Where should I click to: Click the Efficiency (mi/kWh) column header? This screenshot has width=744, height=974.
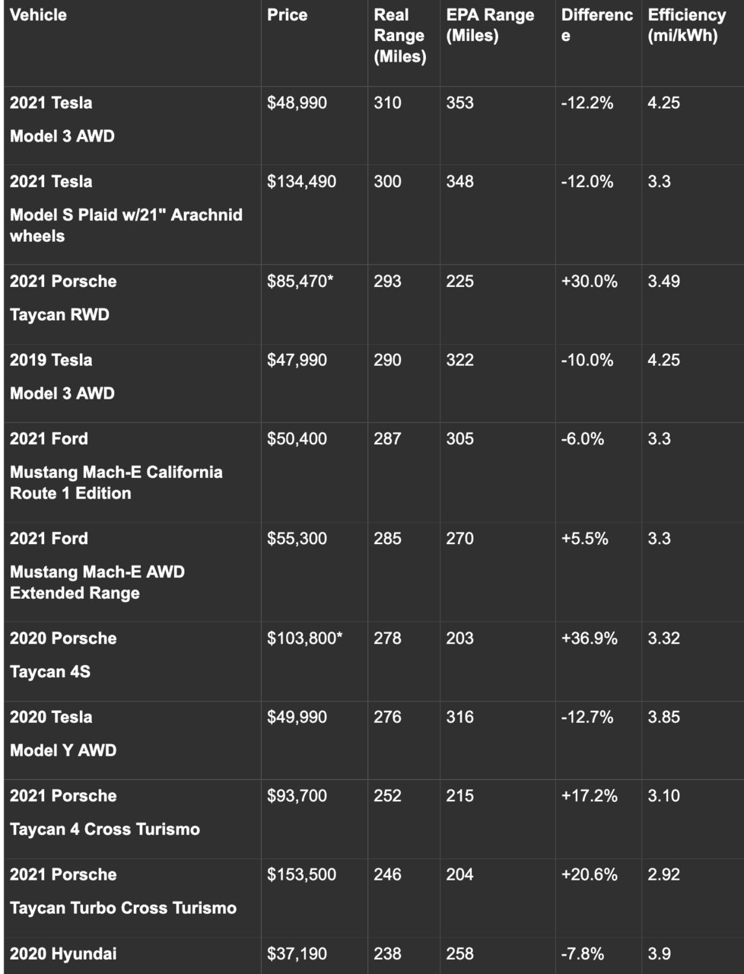pos(686,25)
